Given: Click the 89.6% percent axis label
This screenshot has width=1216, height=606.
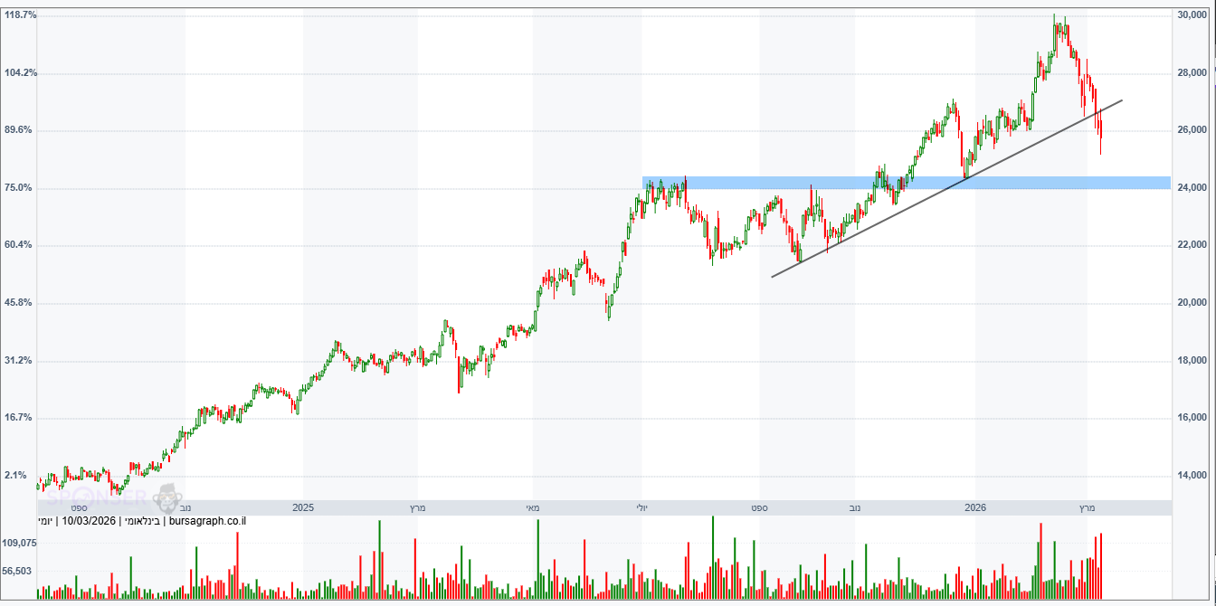Looking at the screenshot, I should tap(20, 130).
